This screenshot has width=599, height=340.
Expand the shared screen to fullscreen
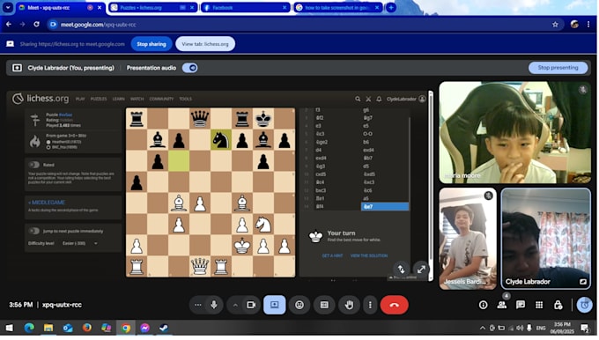[421, 269]
